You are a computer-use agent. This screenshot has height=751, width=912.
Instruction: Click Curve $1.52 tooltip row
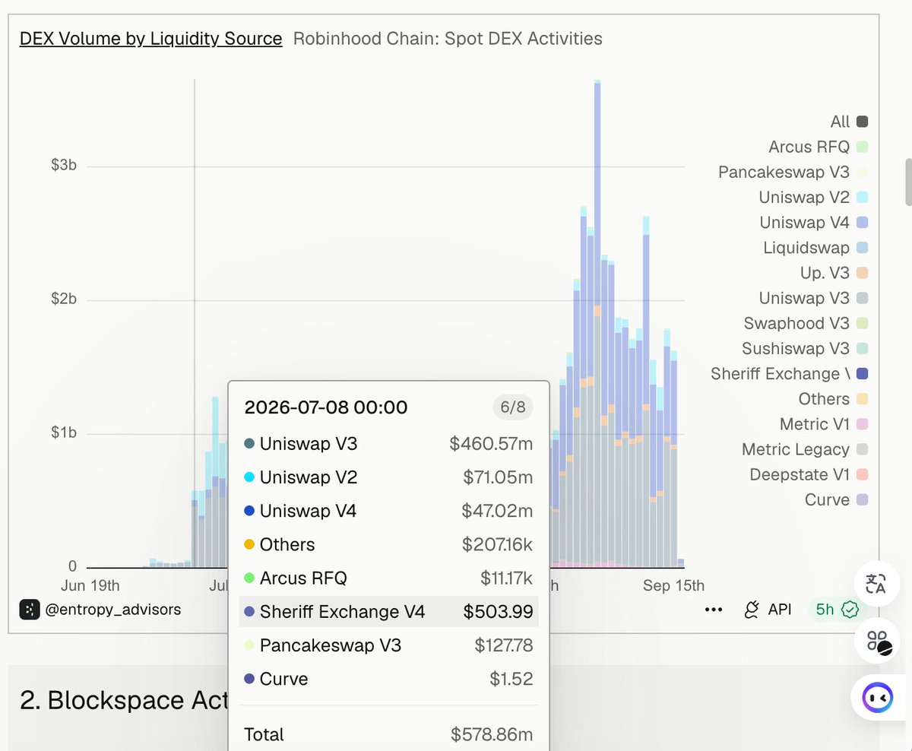click(388, 679)
